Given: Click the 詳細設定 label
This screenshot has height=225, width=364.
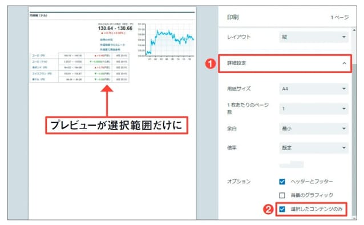Looking at the screenshot, I should (x=237, y=63).
